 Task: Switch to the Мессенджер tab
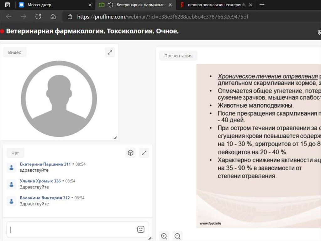coord(53,5)
